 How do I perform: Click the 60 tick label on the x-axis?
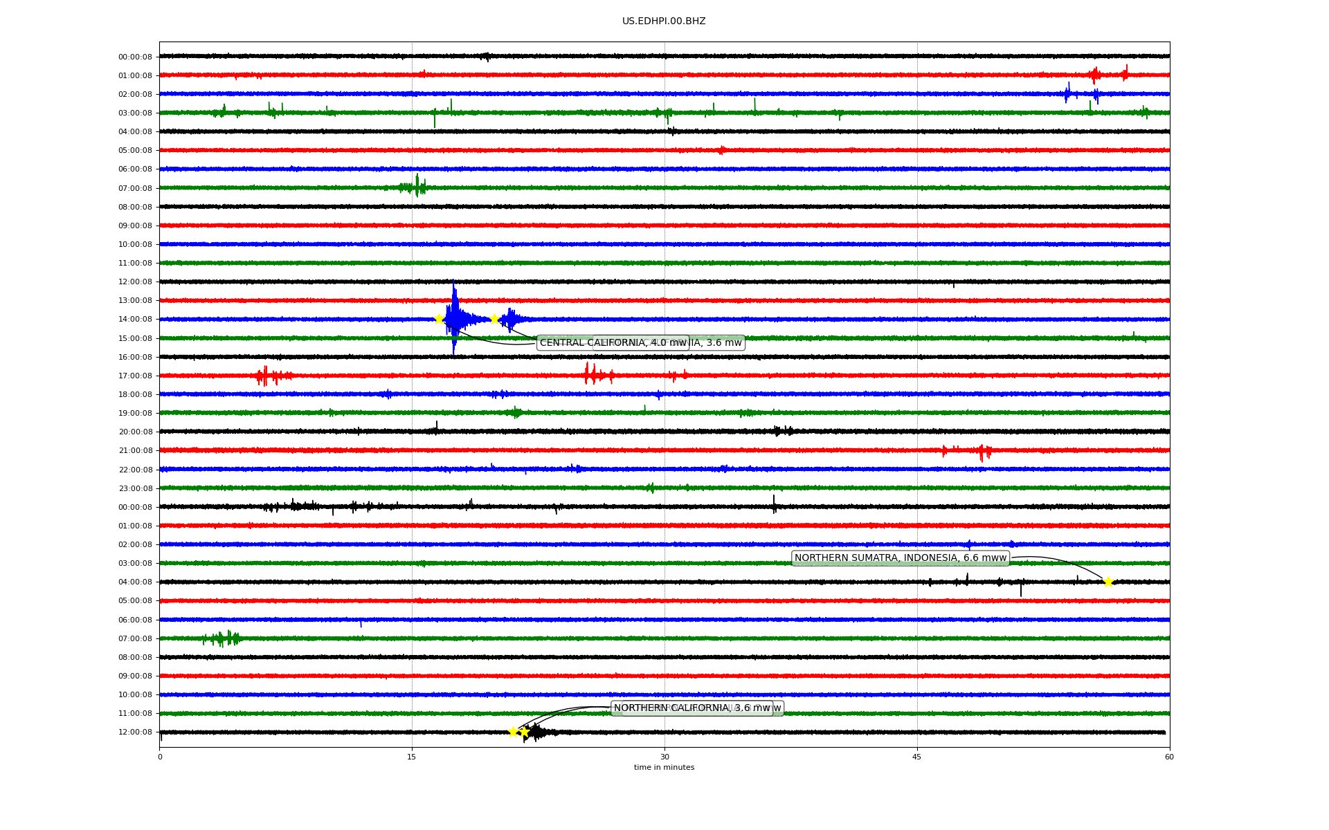tap(1169, 757)
